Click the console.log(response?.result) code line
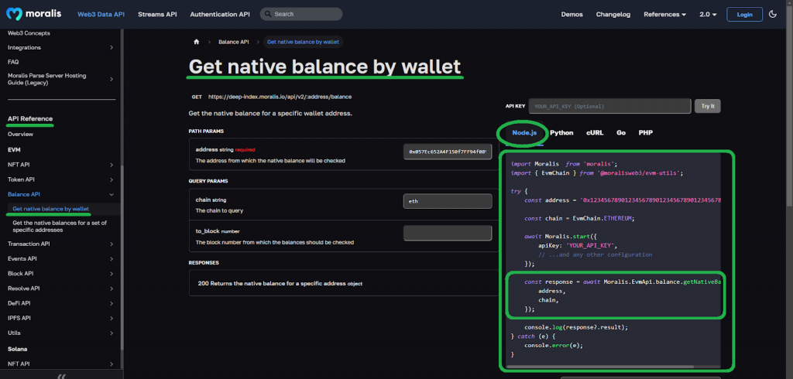The height and width of the screenshot is (379, 793). (x=576, y=327)
